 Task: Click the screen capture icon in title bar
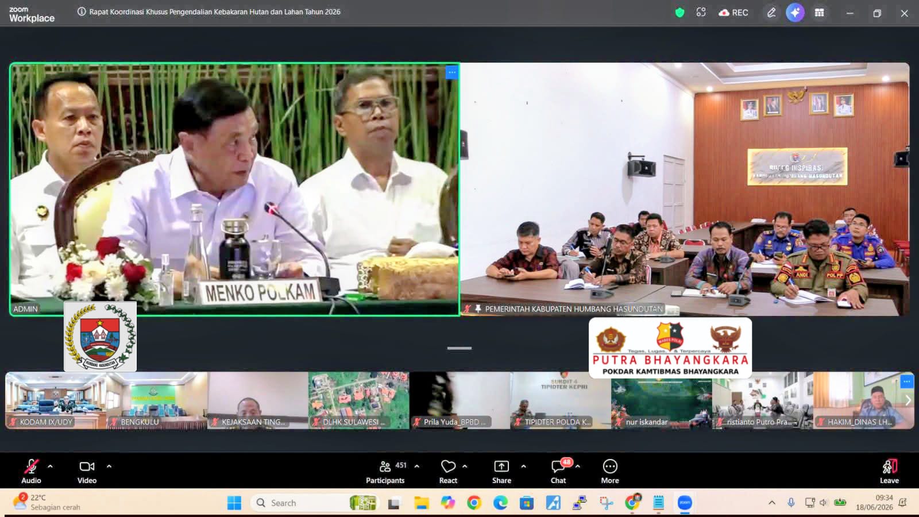tap(701, 13)
